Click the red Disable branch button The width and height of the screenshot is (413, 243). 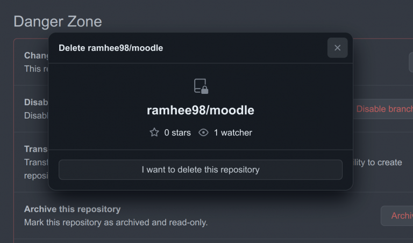tap(384, 109)
